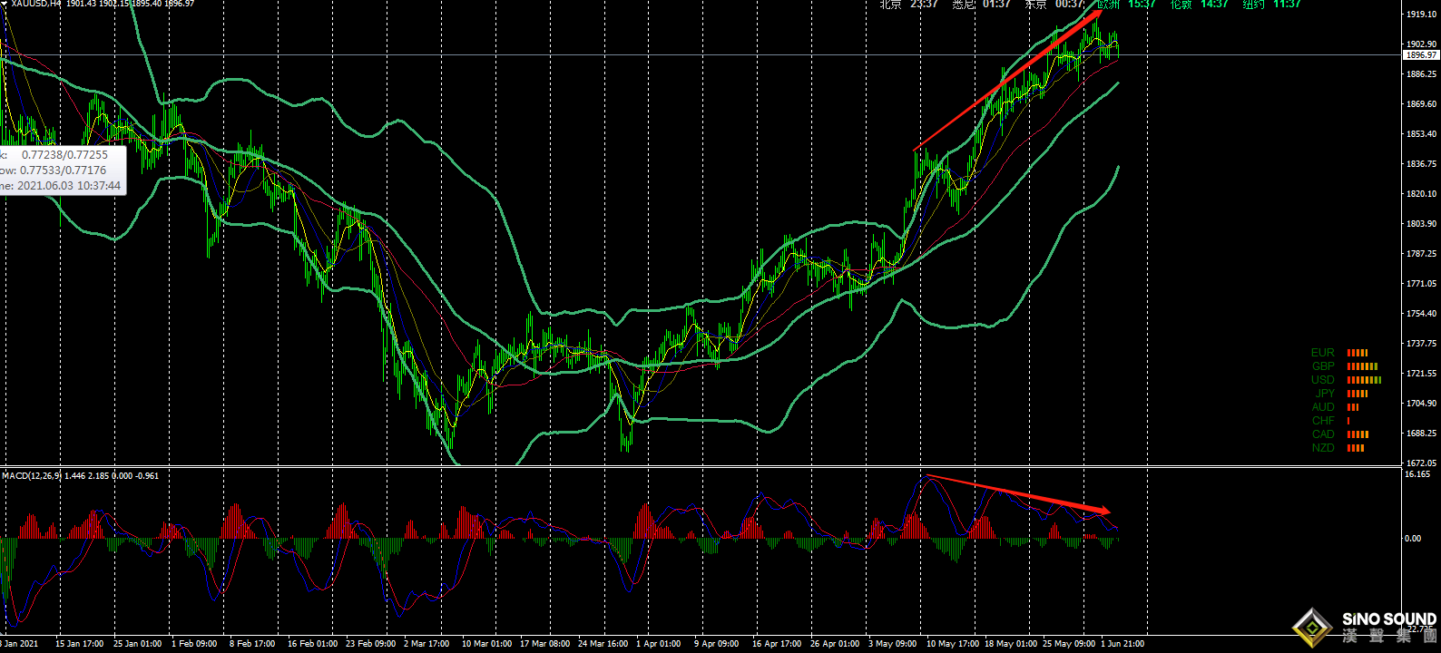Click the CAD currency strength bar
Image resolution: width=1441 pixels, height=653 pixels.
1358,434
